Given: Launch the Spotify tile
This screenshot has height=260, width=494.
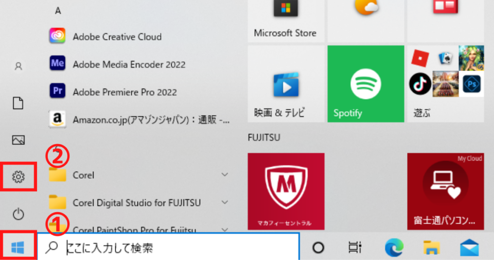Looking at the screenshot, I should (366, 84).
